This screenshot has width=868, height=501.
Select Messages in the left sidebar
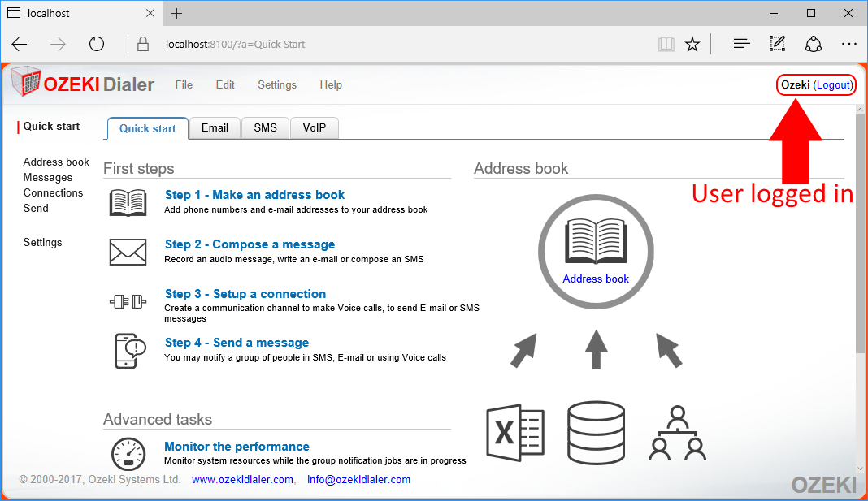48,178
